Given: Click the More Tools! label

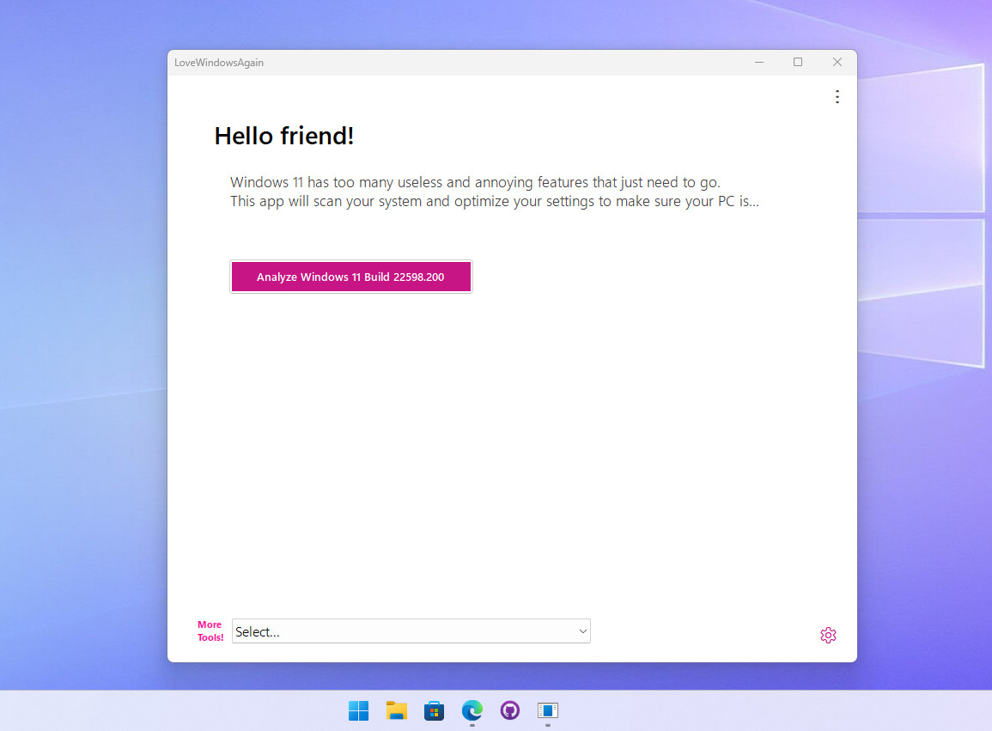Looking at the screenshot, I should pyautogui.click(x=210, y=631).
